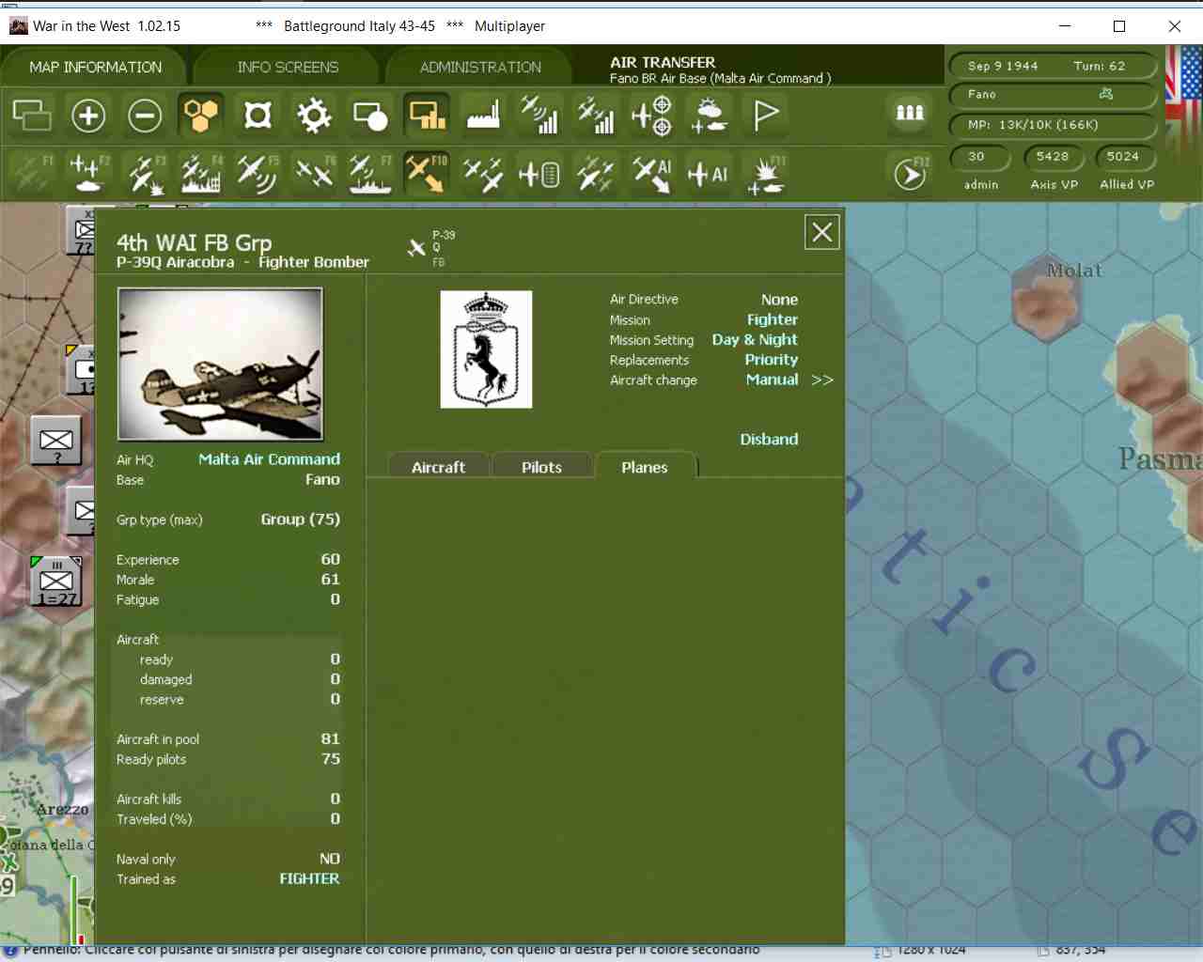
Task: Click the F11 explosion with tank icon
Action: coord(765,174)
